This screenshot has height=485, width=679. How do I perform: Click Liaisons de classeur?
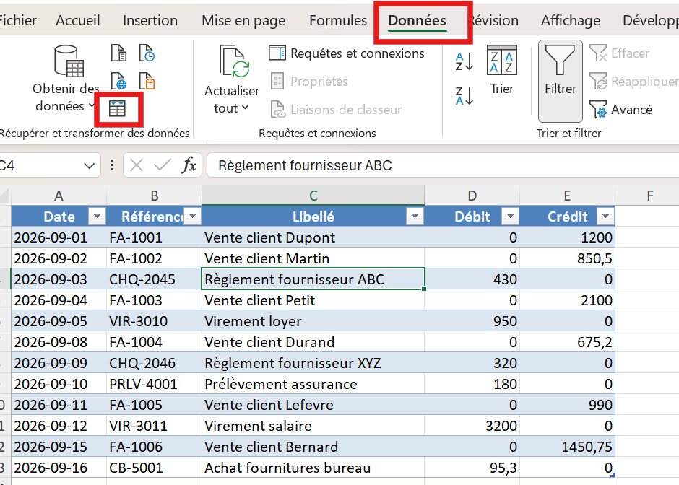[x=336, y=110]
